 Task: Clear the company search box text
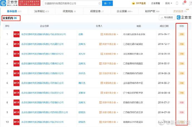click(x=100, y=3)
